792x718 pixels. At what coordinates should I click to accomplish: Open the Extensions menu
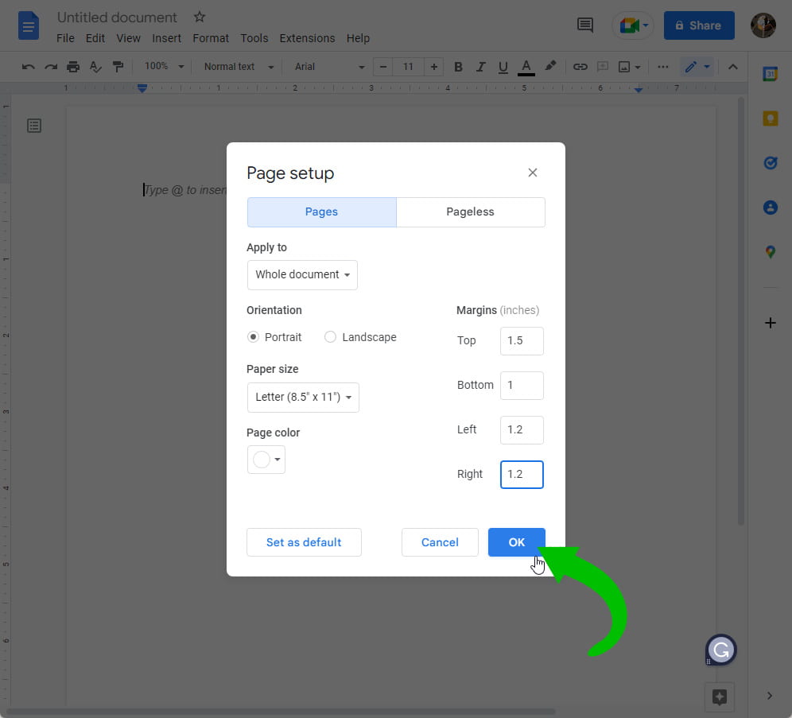(x=307, y=37)
